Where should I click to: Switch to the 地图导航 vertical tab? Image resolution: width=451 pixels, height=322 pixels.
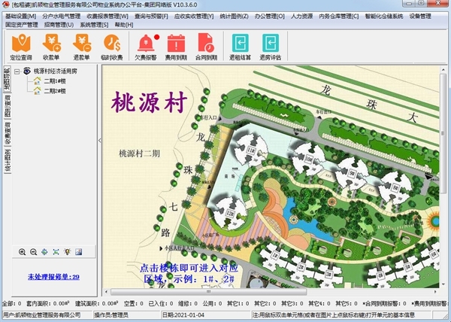[8, 79]
